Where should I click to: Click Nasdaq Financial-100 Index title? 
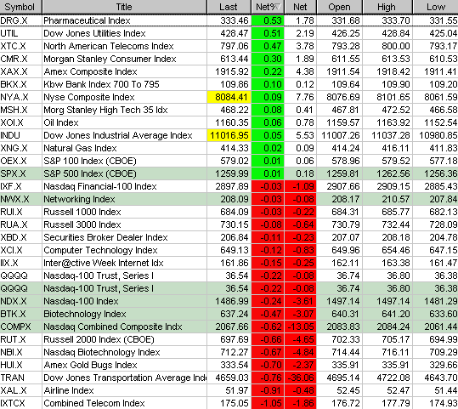[100, 186]
